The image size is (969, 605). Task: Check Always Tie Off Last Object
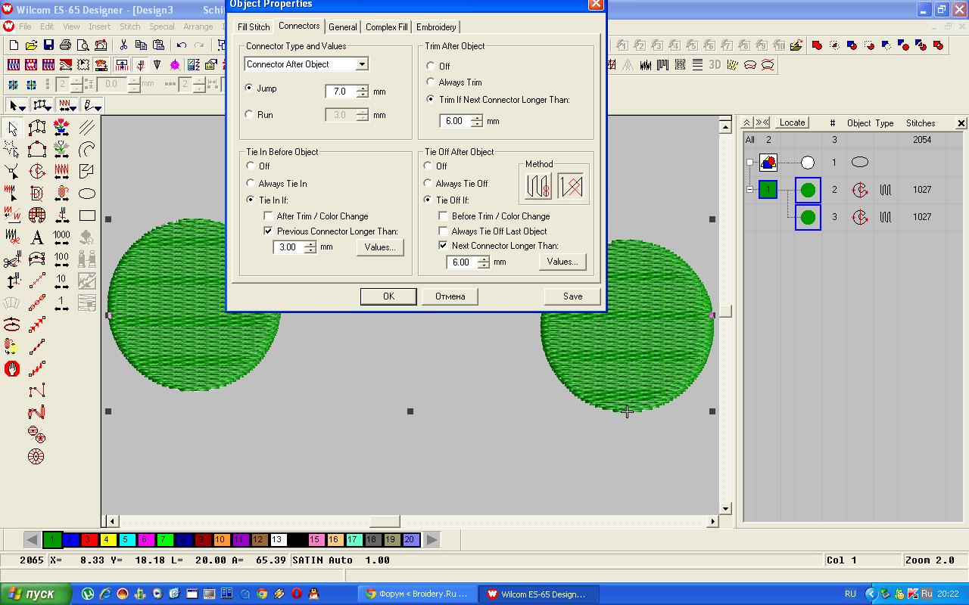tap(444, 231)
